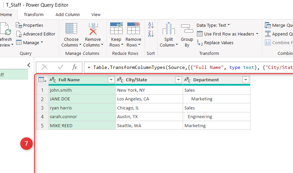The image size is (293, 173).
Task: Click the Choose Columns icon
Action: (x=71, y=28)
